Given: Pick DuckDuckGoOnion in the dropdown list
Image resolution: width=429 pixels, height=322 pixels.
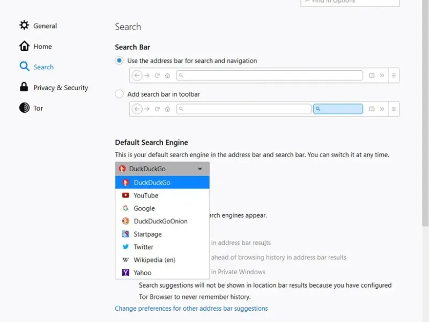Looking at the screenshot, I should [160, 221].
